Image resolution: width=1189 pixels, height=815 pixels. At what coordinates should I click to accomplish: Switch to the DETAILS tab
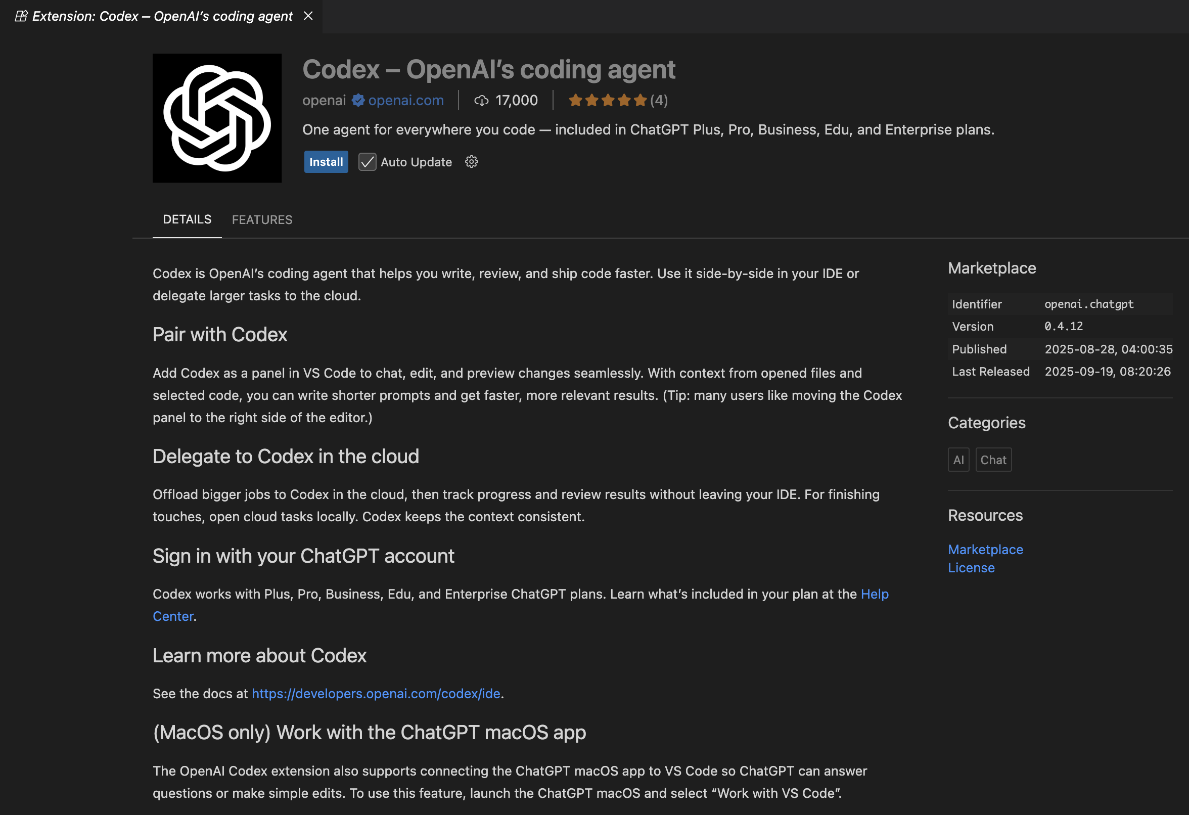pos(187,219)
